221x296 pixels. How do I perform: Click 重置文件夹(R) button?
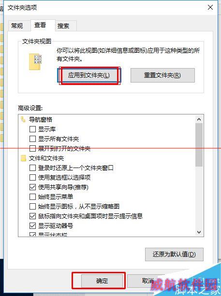click(162, 75)
